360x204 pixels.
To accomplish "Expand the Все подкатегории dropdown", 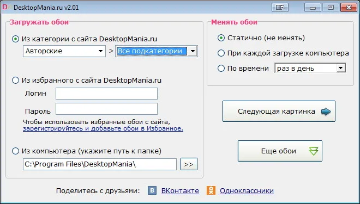I will pyautogui.click(x=157, y=51).
